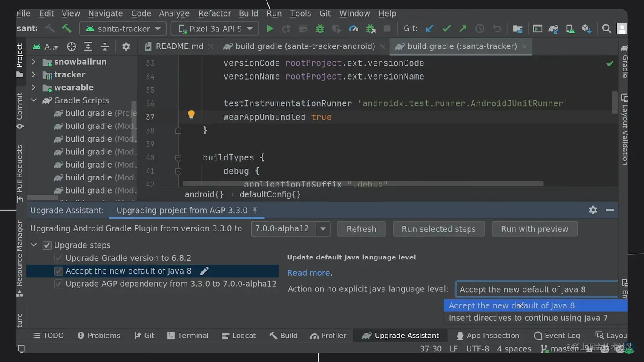This screenshot has height=362, width=644.
Task: Close the build.gradle (:santa-tracker) tab
Action: 524,46
